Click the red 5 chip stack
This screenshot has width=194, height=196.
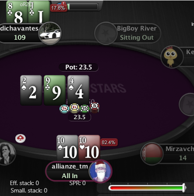[x=95, y=108]
